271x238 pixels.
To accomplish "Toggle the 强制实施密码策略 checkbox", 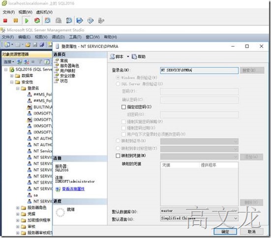I will pyautogui.click(x=123, y=121).
